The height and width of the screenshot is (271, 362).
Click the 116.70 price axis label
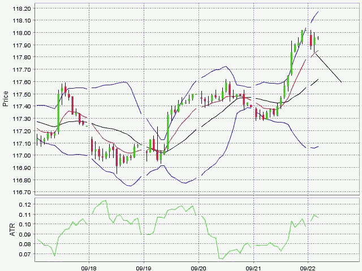22,192
